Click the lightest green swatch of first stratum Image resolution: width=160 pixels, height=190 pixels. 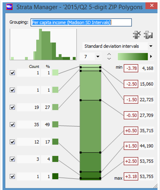pos(55,72)
